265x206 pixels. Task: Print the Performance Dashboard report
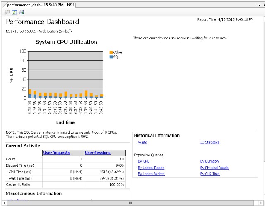click(x=21, y=12)
